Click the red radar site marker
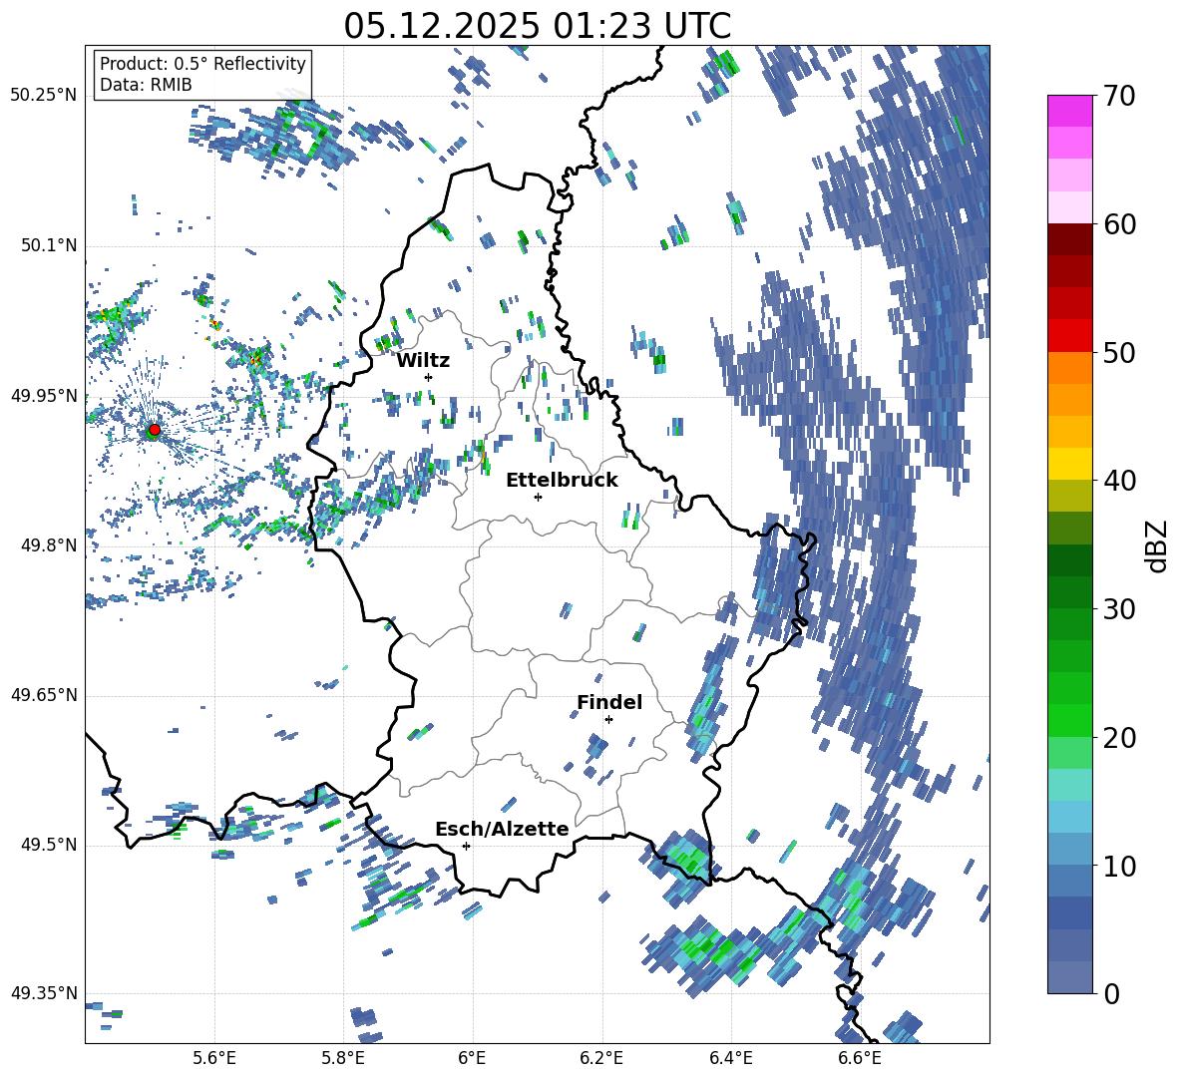Screen dimensions: 1181x1078 [x=155, y=430]
